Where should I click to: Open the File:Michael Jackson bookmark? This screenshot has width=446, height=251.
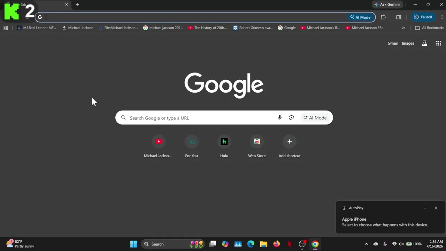pos(118,28)
